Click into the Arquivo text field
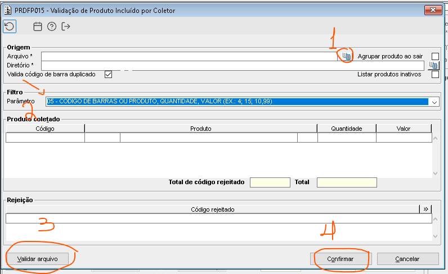The height and width of the screenshot is (274, 448). pyautogui.click(x=189, y=56)
